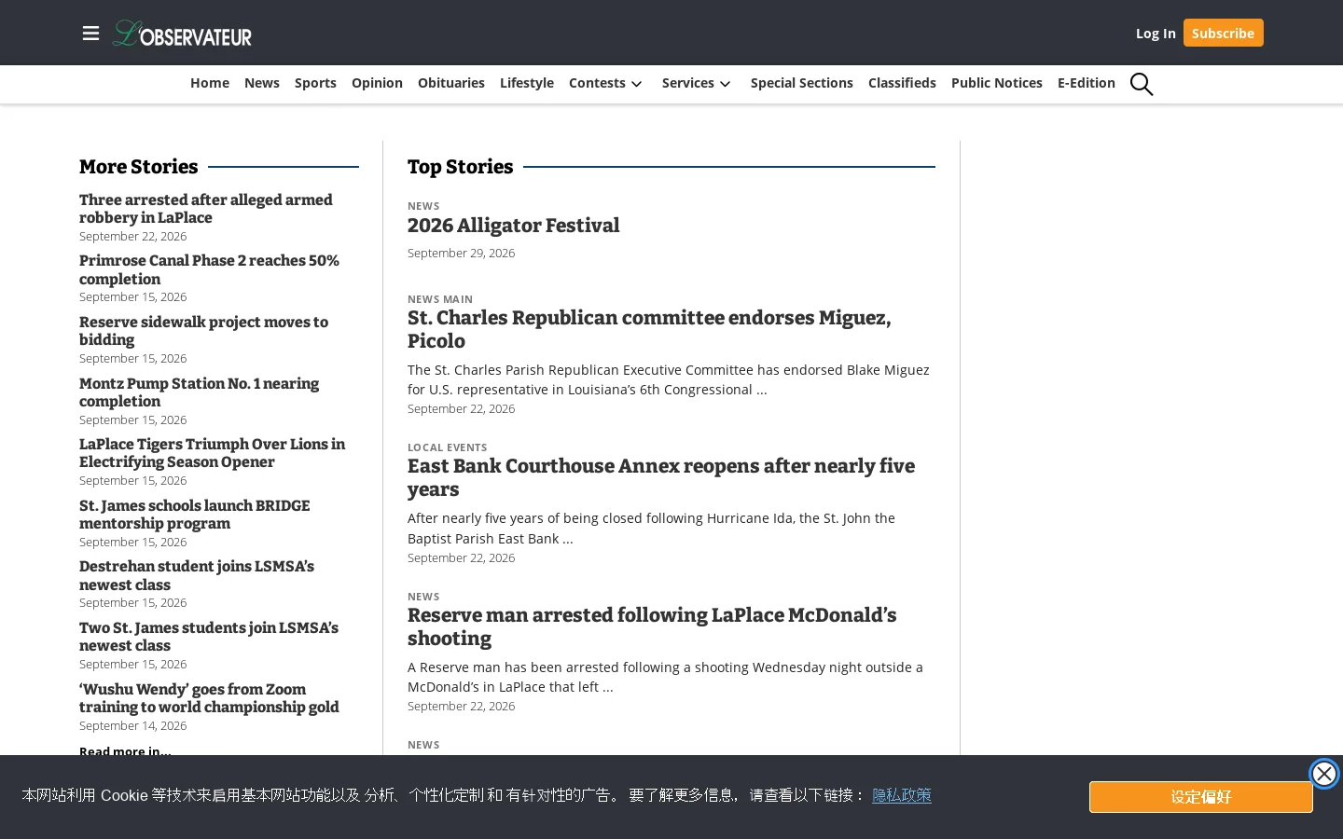1343x839 pixels.
Task: Click the NEWS label above Alligator Festival
Action: click(423, 206)
